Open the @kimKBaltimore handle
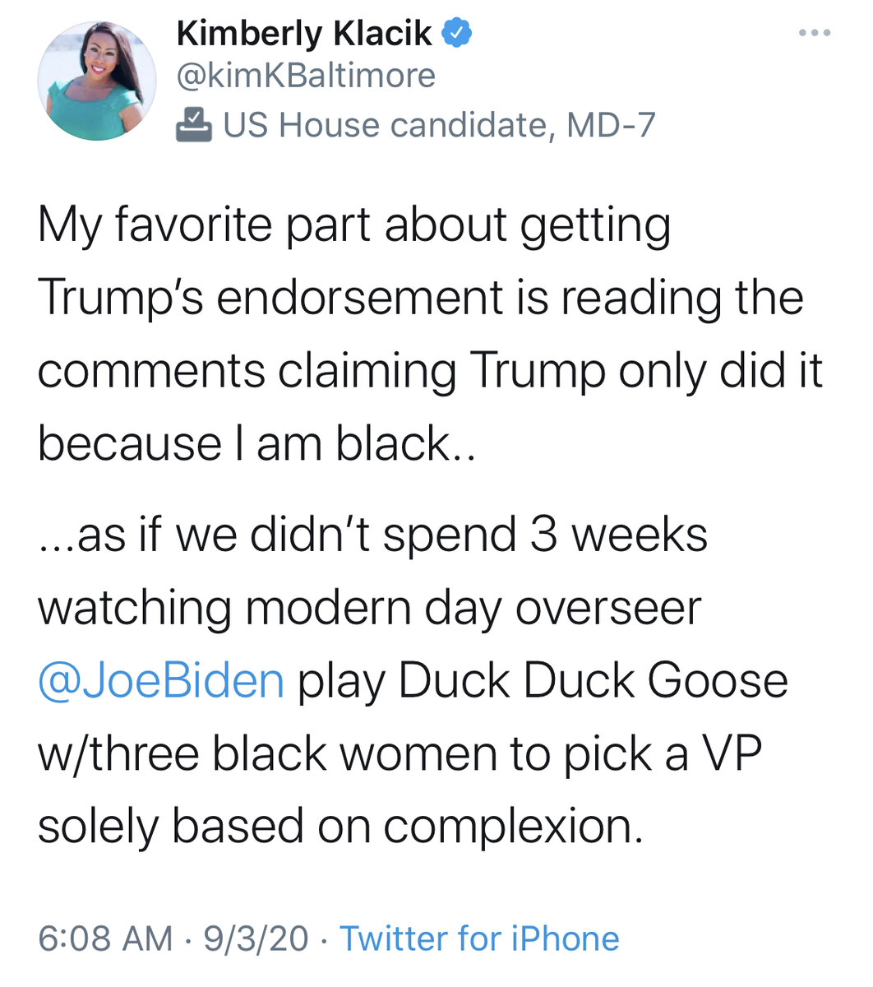873x987 pixels. tap(306, 76)
